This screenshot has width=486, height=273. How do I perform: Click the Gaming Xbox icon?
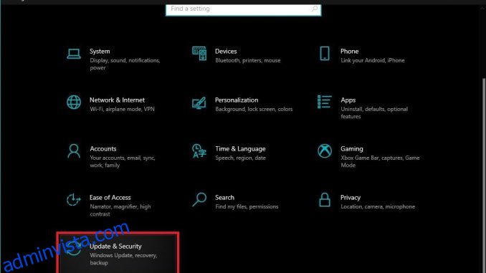click(x=325, y=151)
